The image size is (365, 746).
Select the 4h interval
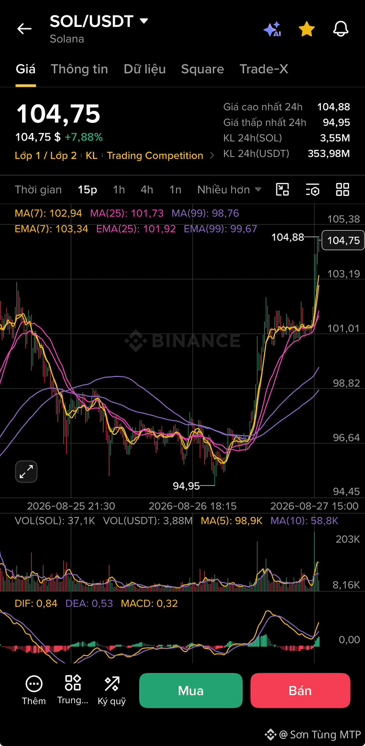(x=147, y=190)
